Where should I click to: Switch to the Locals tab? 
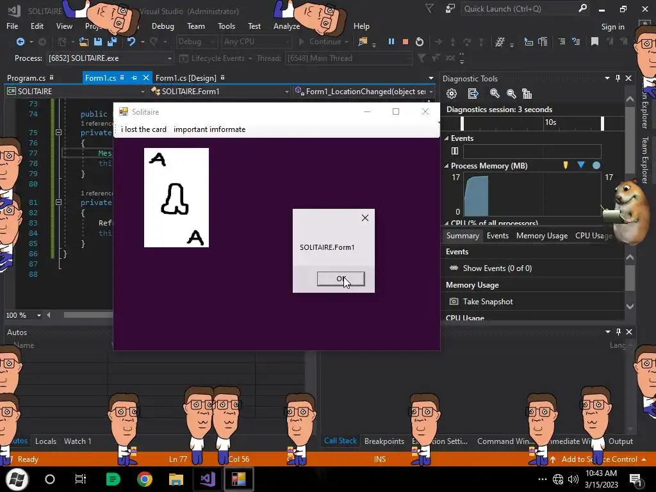pyautogui.click(x=45, y=441)
